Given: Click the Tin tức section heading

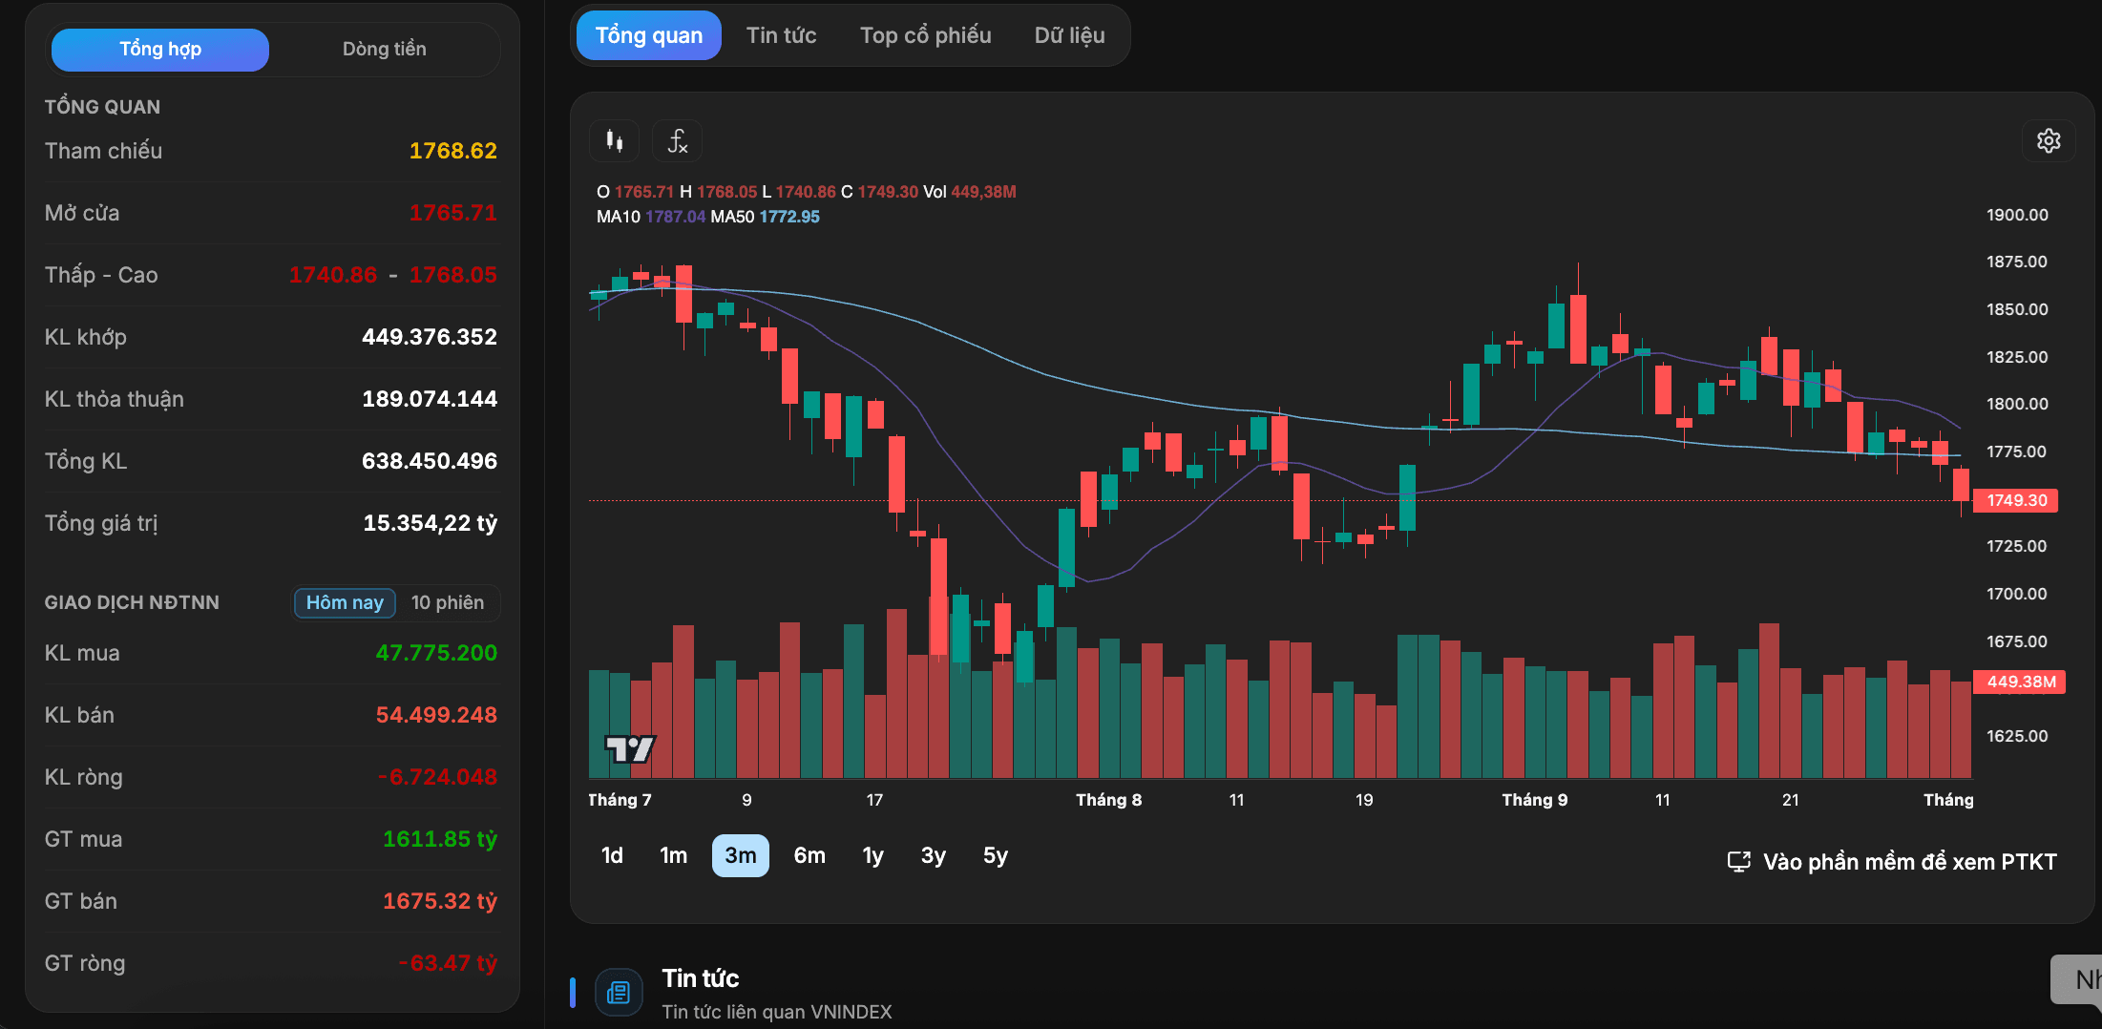Looking at the screenshot, I should click(x=701, y=978).
